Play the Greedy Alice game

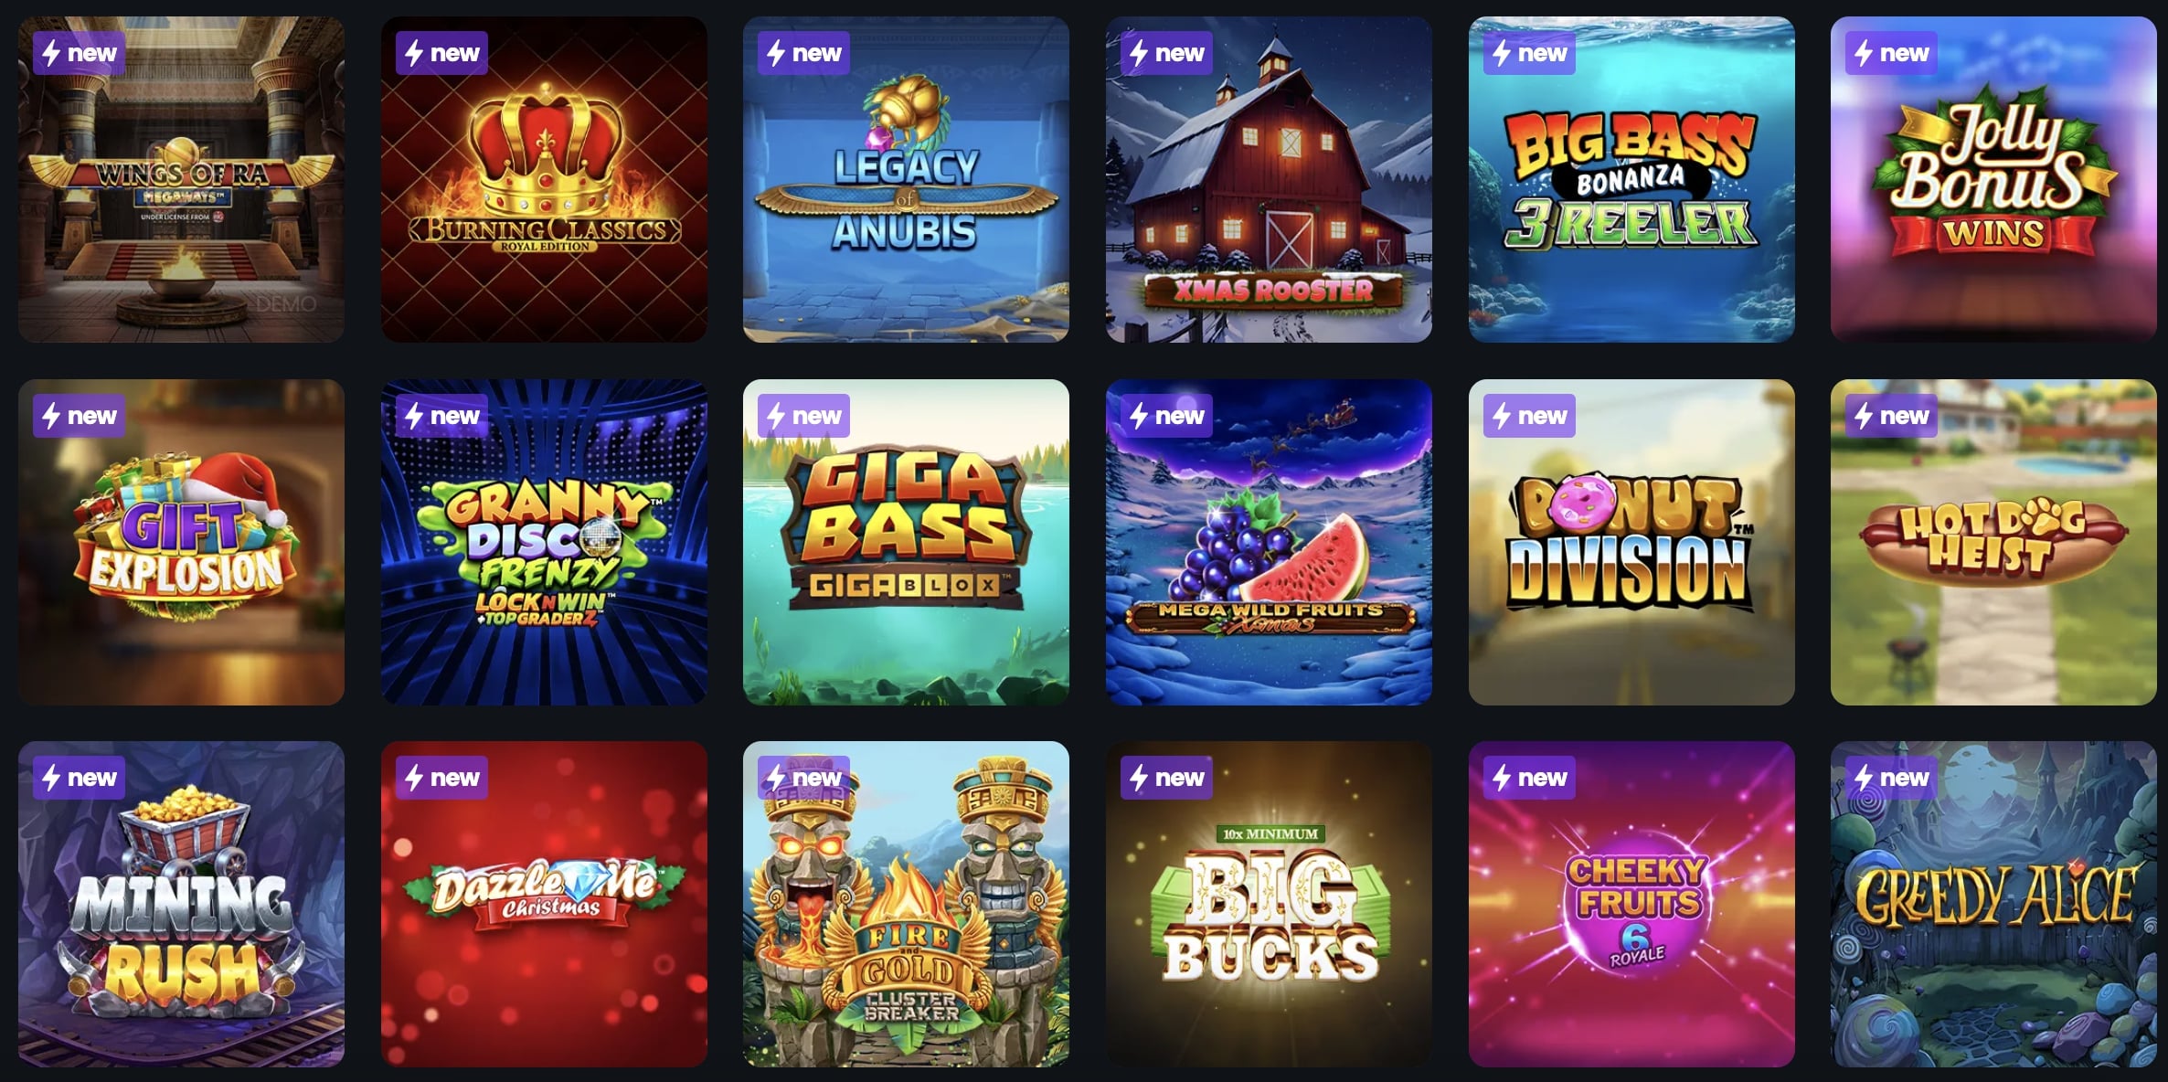[x=1993, y=904]
